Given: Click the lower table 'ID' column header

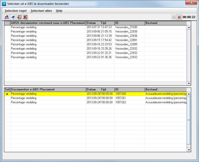Looking at the screenshot, I should point(130,89).
